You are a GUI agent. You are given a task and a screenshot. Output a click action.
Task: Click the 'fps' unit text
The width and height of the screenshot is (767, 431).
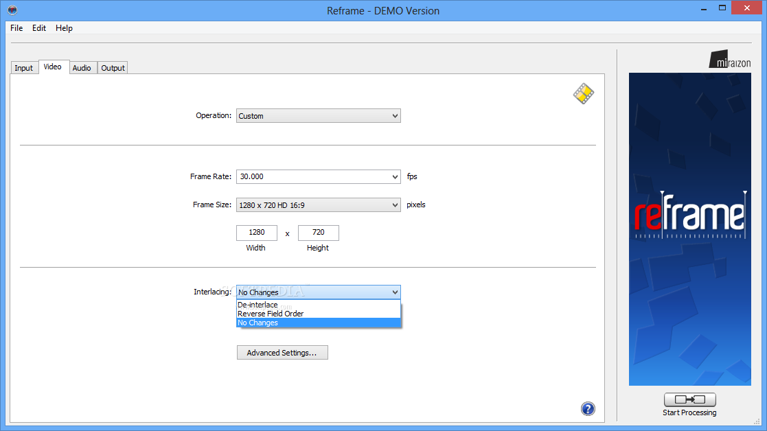point(412,176)
